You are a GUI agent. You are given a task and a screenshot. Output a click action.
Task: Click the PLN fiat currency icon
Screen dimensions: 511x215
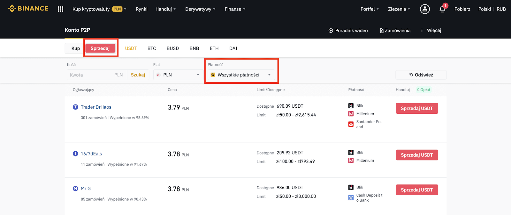coord(158,75)
